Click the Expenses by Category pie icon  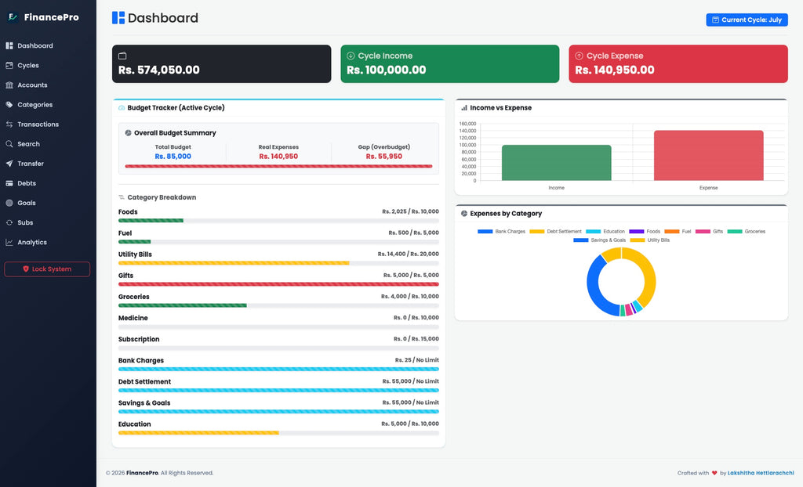pyautogui.click(x=464, y=214)
